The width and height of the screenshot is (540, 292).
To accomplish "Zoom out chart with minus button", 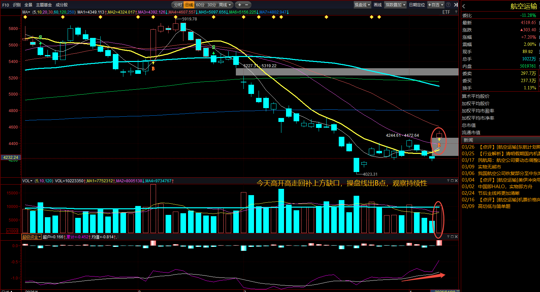I will pos(246,5).
